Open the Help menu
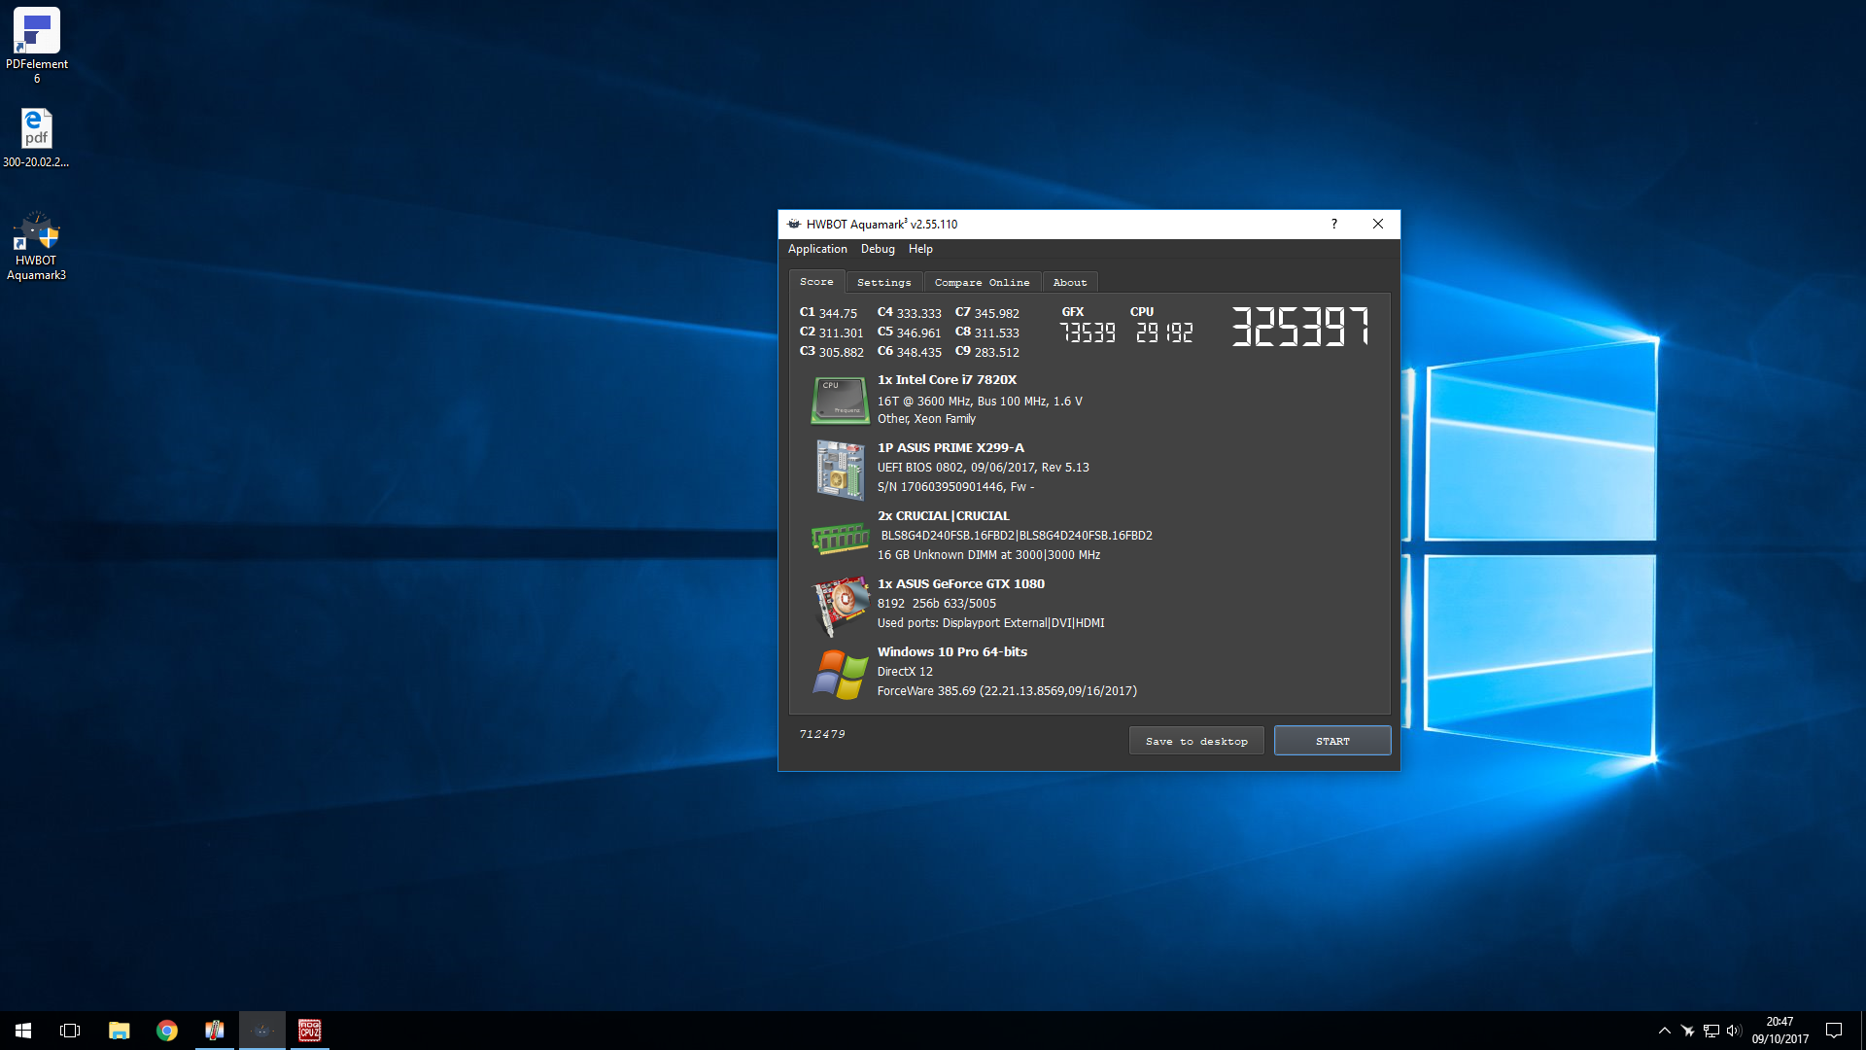1866x1050 pixels. [920, 249]
